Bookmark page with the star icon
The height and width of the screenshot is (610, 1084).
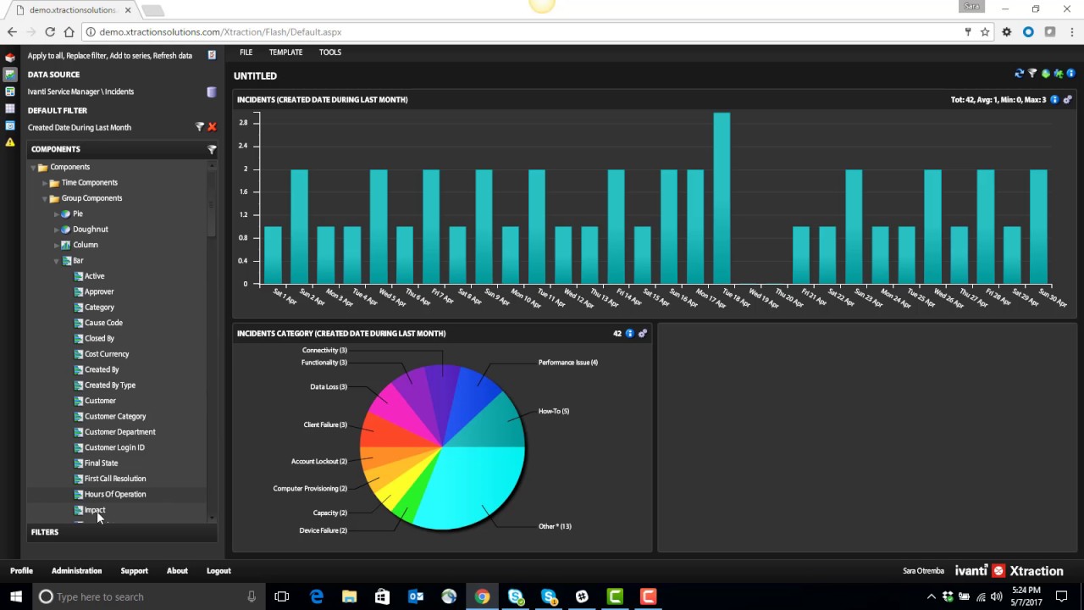click(985, 32)
